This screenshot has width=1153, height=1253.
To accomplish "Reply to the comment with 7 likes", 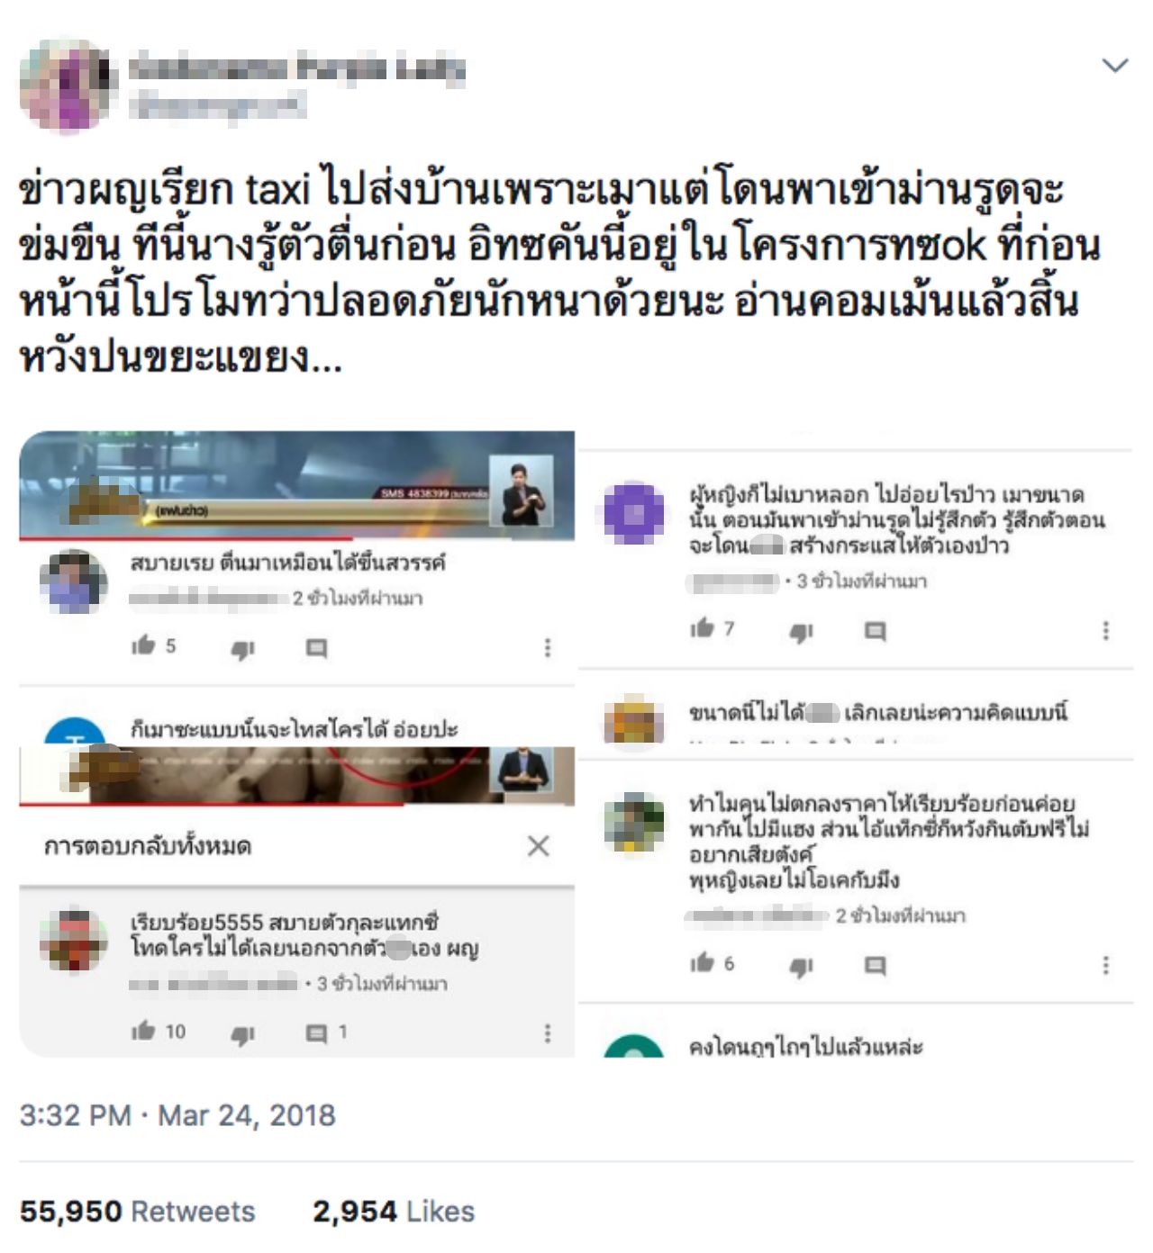I will [875, 631].
